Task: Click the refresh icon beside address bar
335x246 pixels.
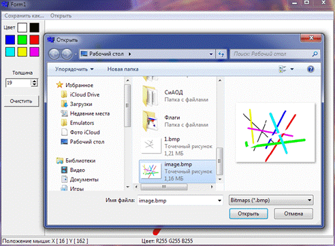Action: [221, 54]
